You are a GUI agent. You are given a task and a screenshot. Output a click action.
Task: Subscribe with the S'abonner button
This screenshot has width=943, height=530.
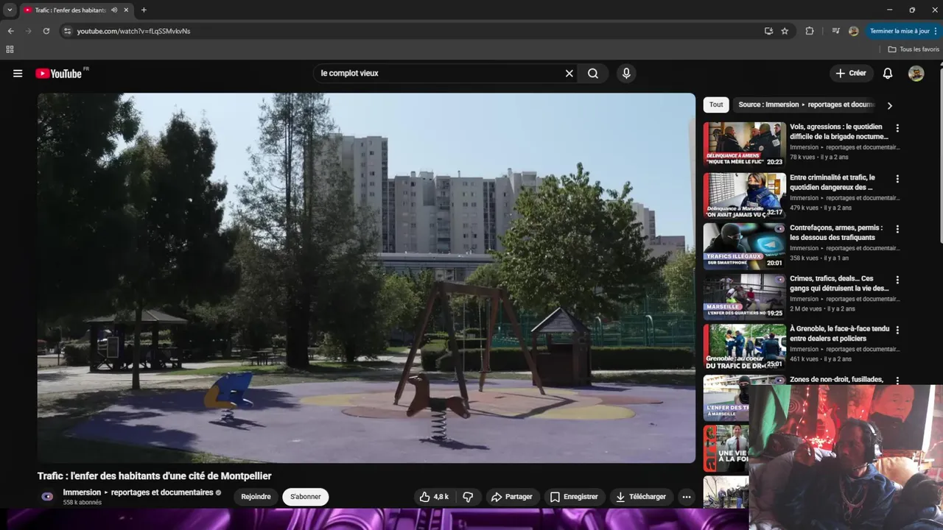click(306, 497)
